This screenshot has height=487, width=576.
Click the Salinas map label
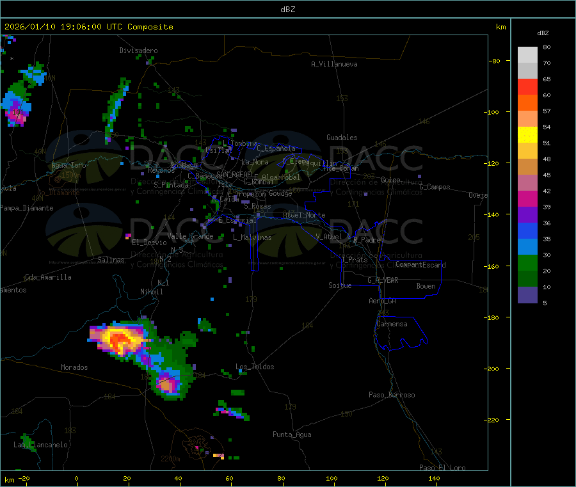[x=111, y=260]
